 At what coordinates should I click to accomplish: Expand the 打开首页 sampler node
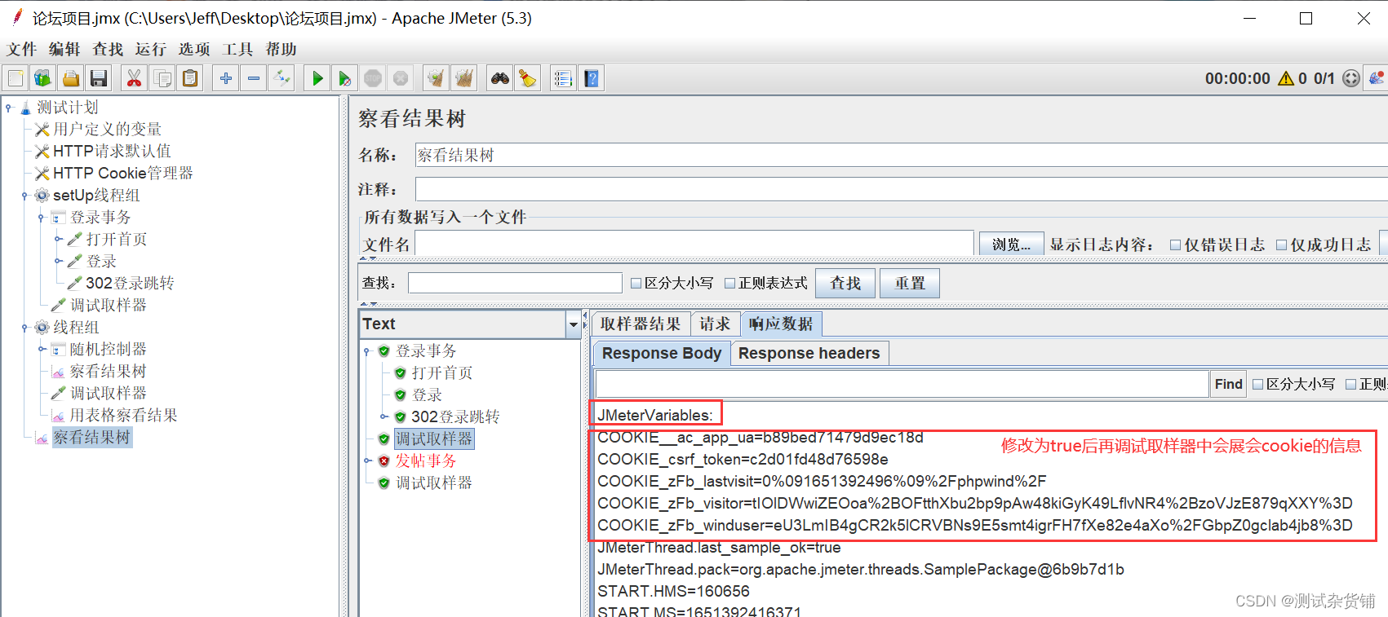[x=59, y=239]
